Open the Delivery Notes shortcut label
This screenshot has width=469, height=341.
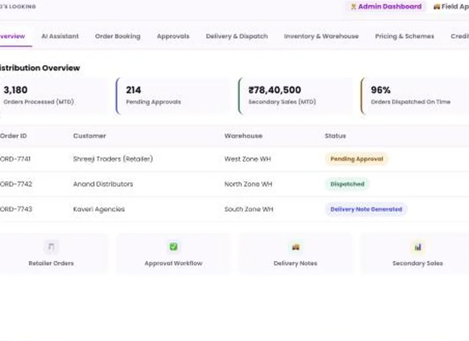(x=295, y=263)
